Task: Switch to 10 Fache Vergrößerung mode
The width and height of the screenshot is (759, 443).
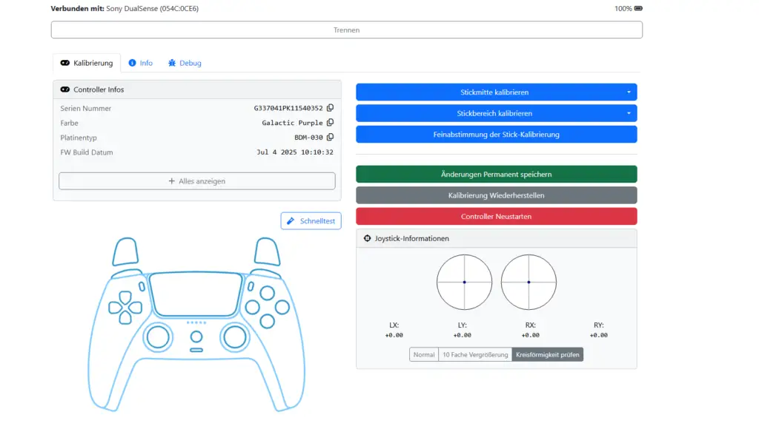Action: [475, 355]
